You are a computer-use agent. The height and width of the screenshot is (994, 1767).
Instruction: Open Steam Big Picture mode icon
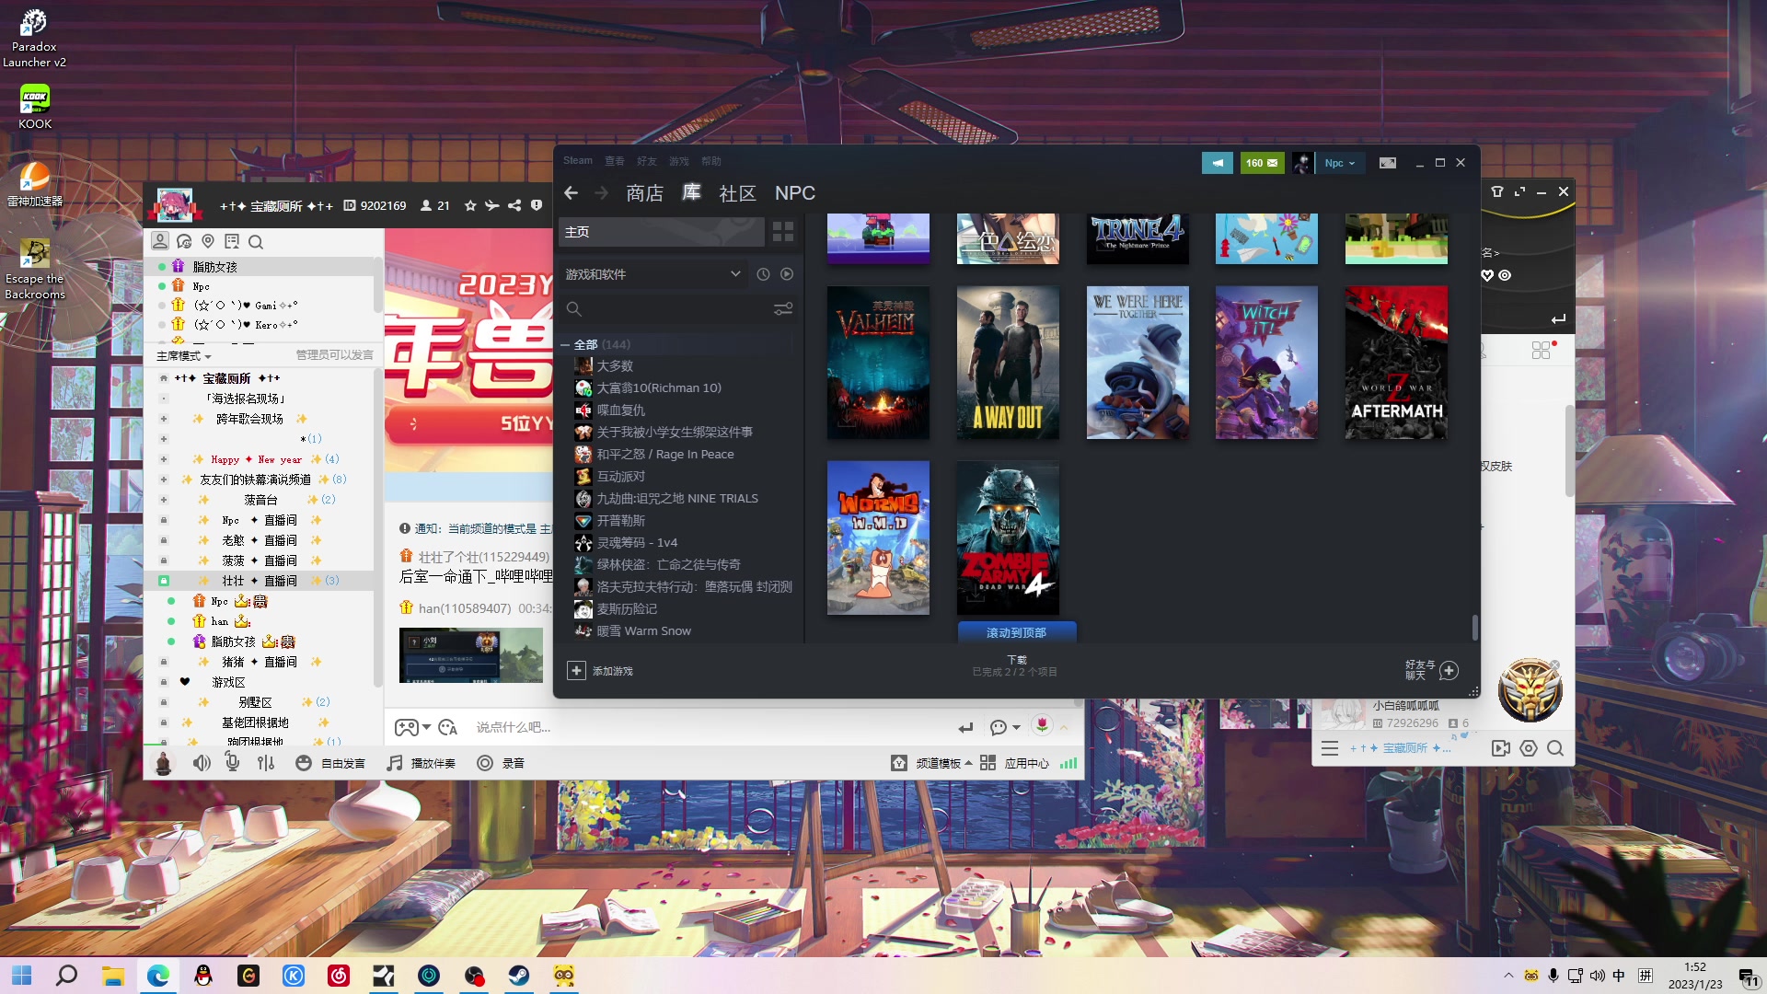tap(1387, 163)
